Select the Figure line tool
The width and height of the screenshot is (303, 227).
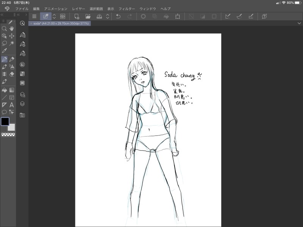[4, 98]
